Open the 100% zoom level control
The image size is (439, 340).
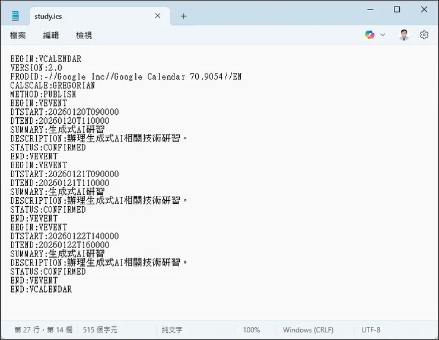tap(251, 330)
